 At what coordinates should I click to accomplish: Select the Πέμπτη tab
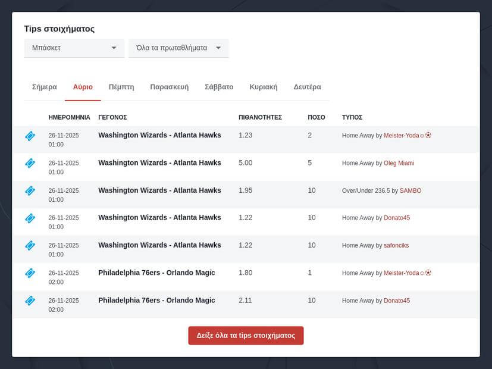click(121, 87)
